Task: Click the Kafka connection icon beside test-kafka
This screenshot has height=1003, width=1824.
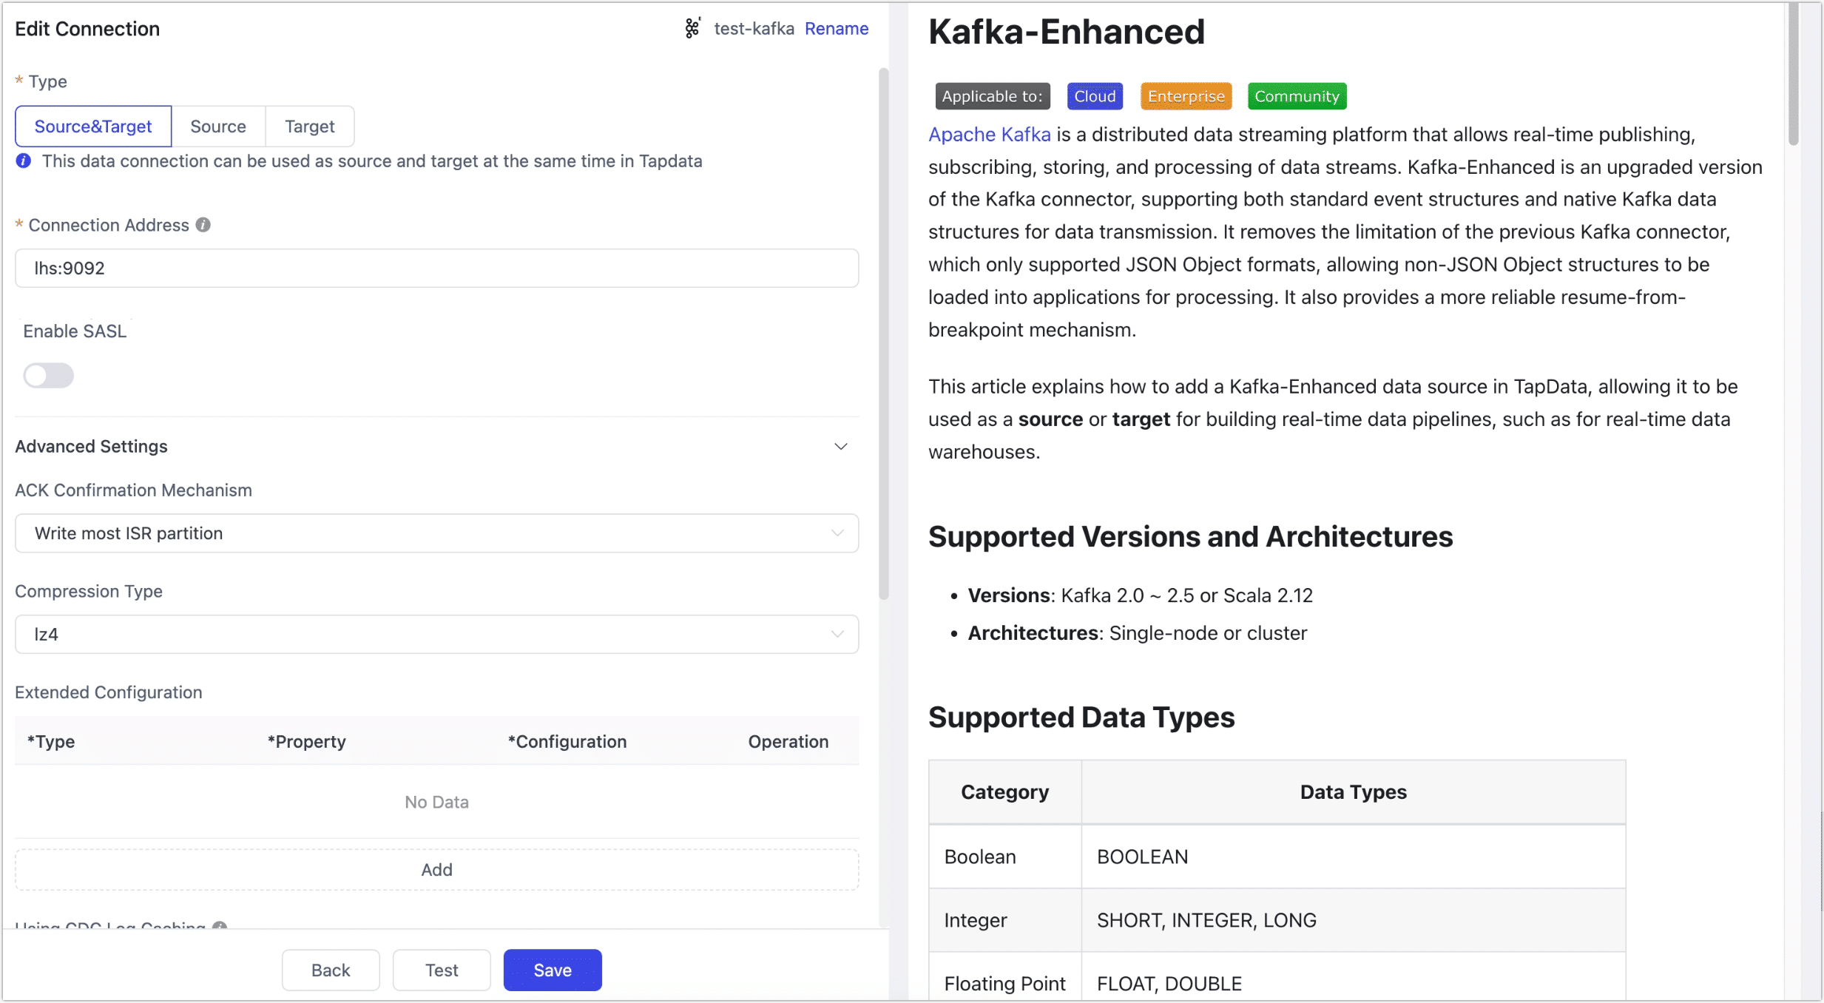Action: [692, 28]
